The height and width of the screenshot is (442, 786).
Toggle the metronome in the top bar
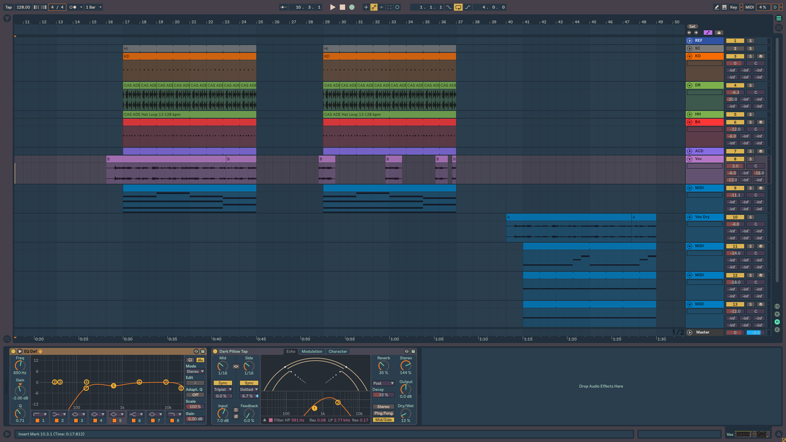74,7
